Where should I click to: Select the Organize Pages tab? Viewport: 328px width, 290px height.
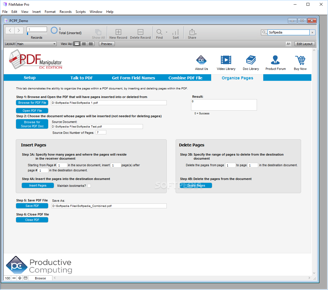pos(237,78)
